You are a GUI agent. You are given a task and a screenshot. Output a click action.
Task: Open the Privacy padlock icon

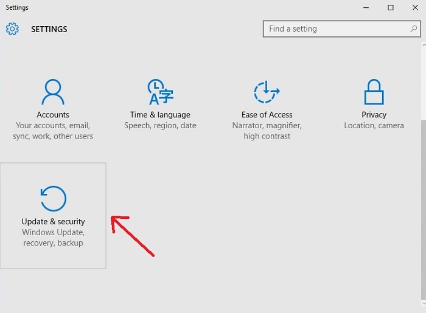[374, 92]
